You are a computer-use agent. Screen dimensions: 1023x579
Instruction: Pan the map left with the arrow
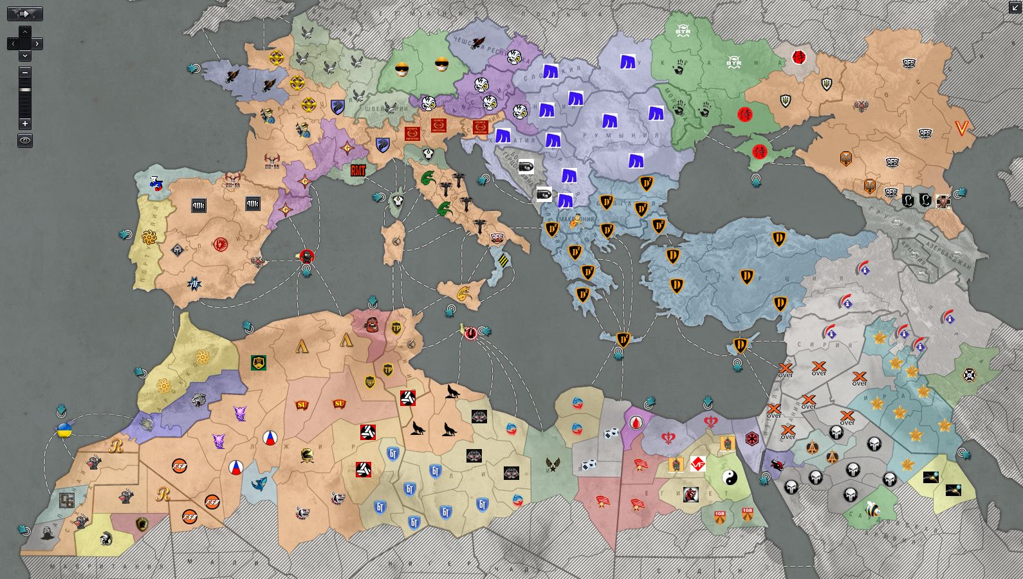(13, 44)
